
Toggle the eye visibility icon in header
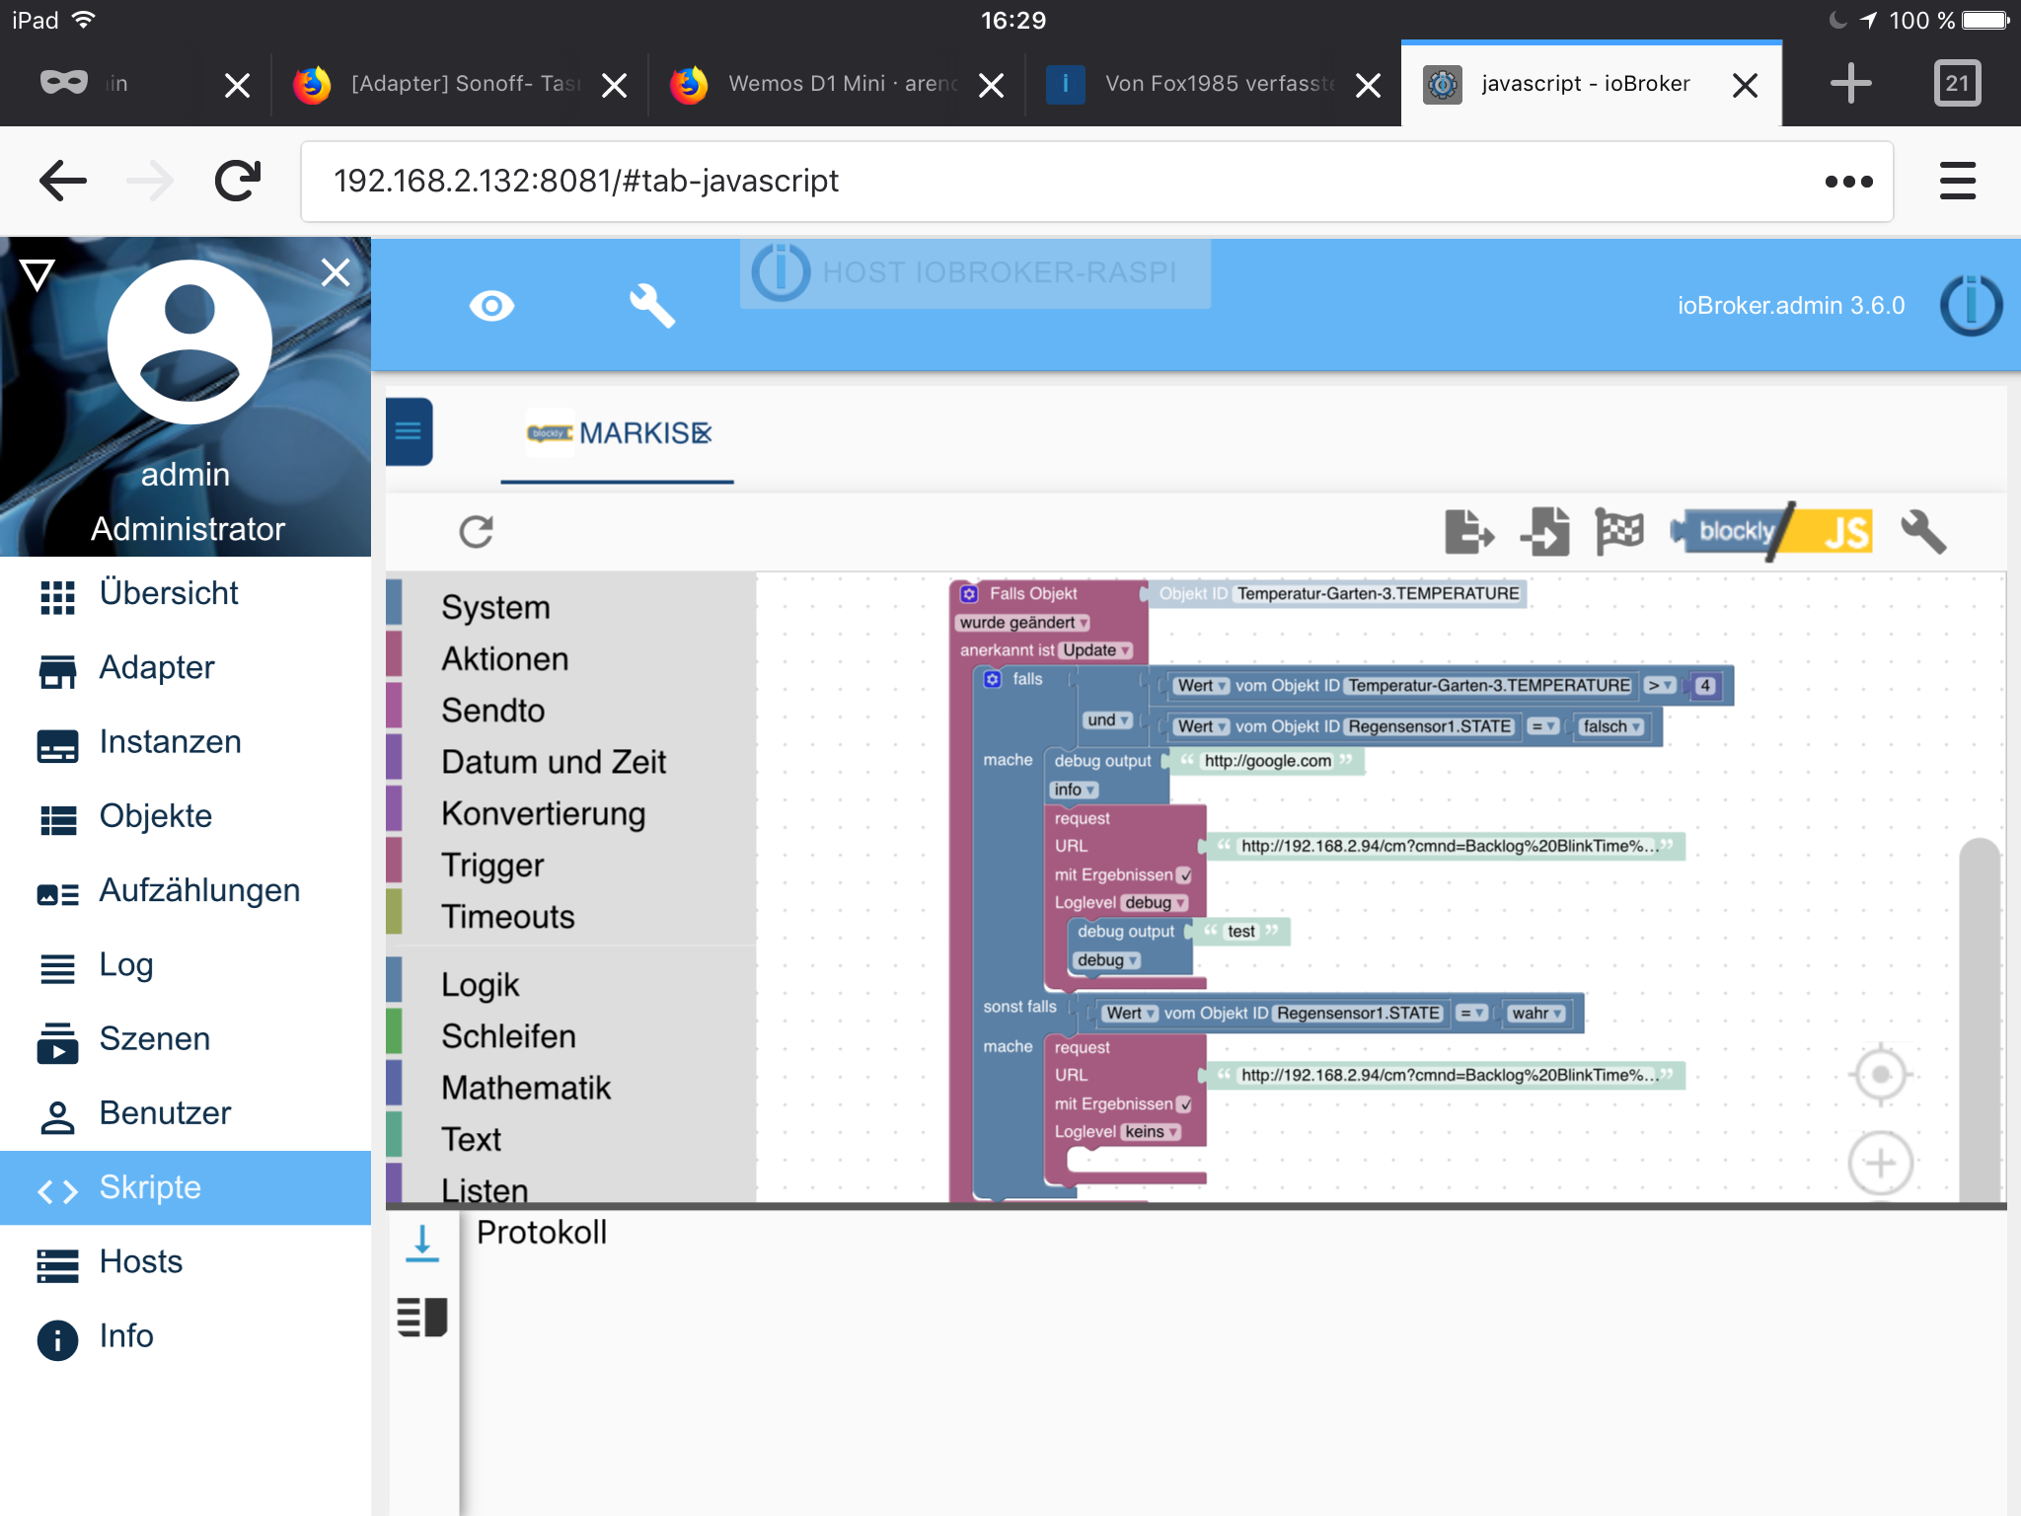click(491, 307)
